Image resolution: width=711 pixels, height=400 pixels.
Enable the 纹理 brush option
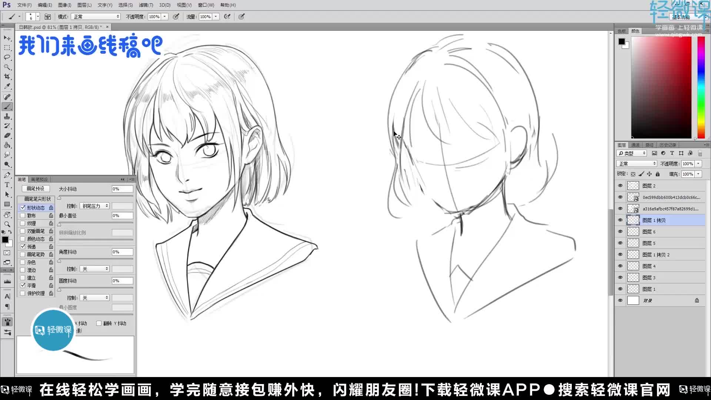tap(23, 223)
